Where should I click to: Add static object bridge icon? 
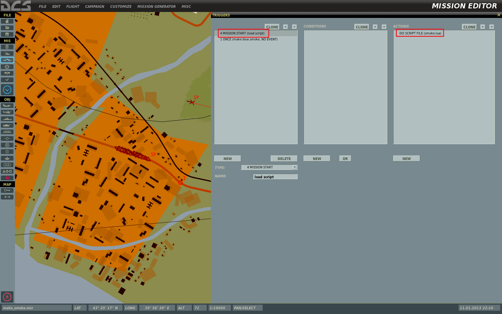[x=7, y=132]
